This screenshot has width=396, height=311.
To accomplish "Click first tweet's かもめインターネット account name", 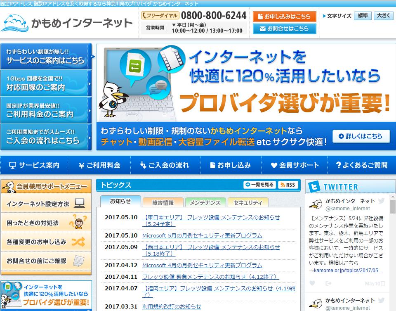I will [350, 201].
